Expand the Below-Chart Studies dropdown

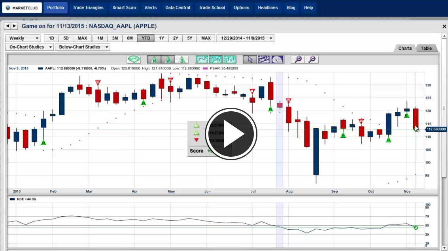pos(82,47)
